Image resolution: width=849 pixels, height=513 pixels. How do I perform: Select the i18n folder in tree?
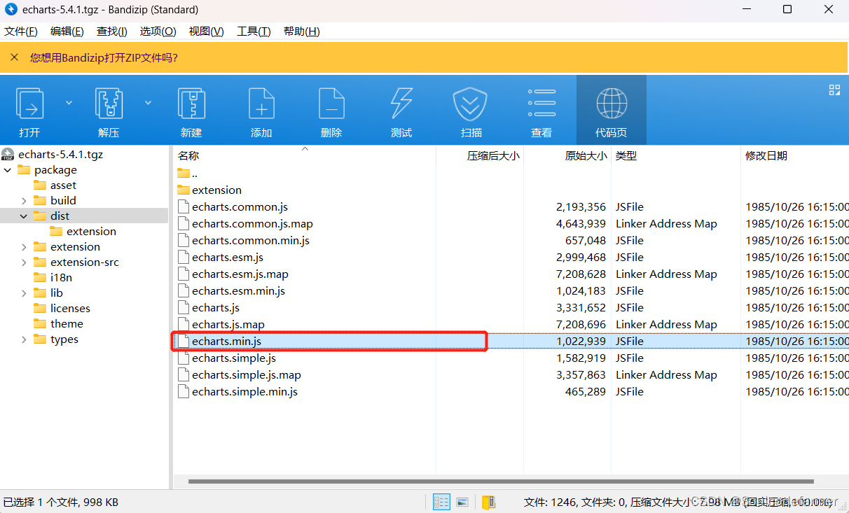click(53, 278)
